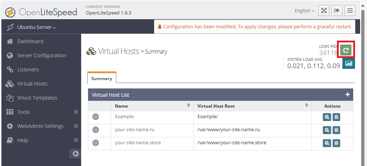
Task: Click the graceful restart green icon
Action: point(346,50)
